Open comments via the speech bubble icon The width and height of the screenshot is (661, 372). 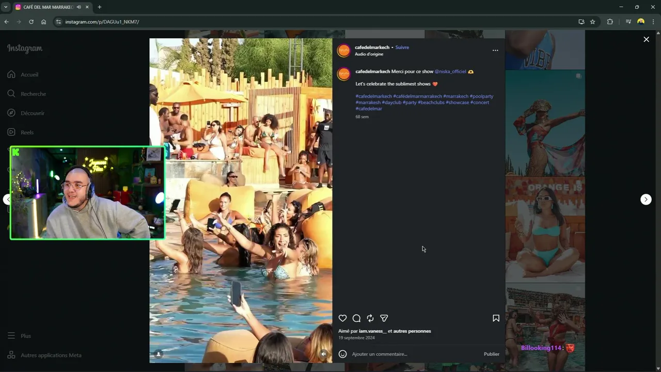(x=356, y=318)
